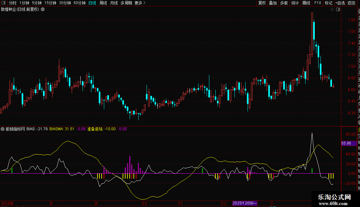Open the 画线 drawing tools
The image size is (360, 207).
pos(306,3)
